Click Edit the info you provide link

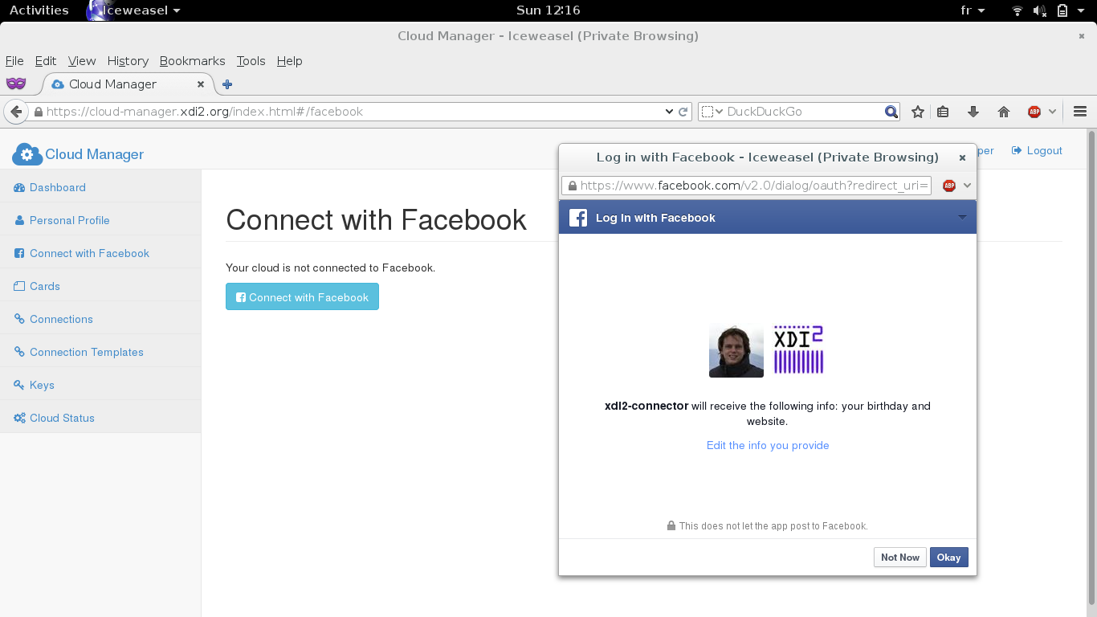768,445
